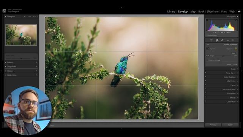Expand the Transform panel
243x137 pixels.
(x=238, y=94)
